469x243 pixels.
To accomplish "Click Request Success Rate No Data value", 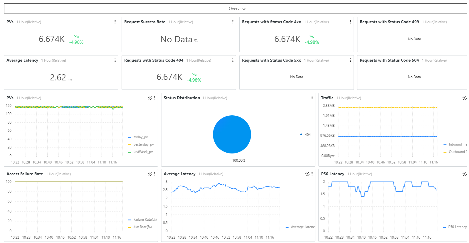I will (x=179, y=39).
